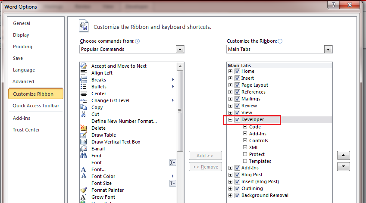366x203 pixels.
Task: Click the commands list scroll-up arrow
Action: (180, 66)
